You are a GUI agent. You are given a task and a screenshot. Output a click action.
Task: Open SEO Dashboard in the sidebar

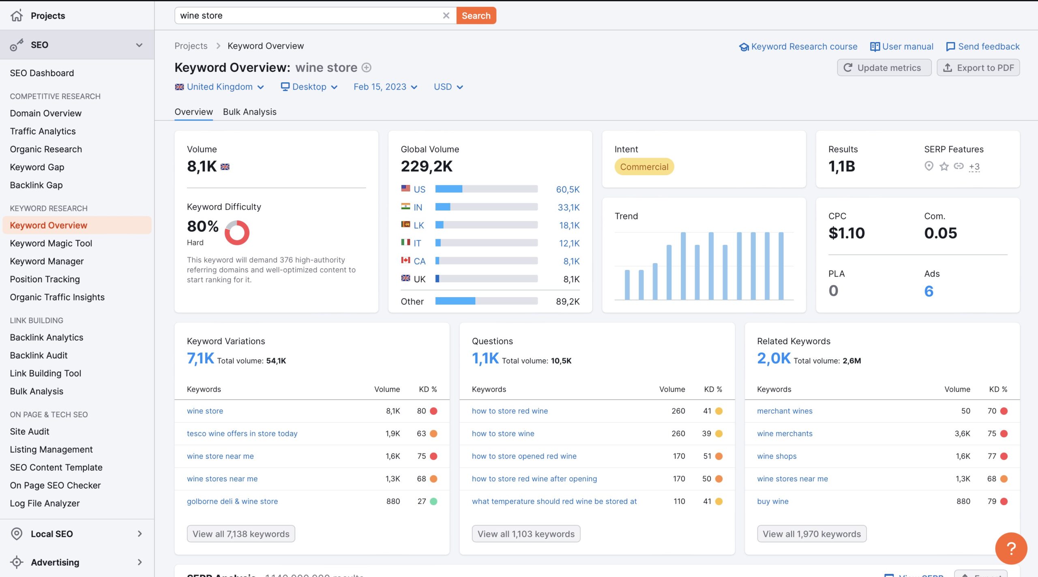pyautogui.click(x=42, y=73)
